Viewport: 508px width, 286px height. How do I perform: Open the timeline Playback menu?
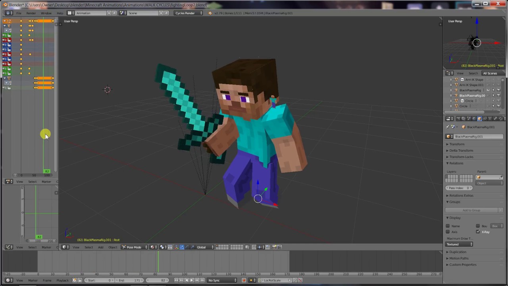(62, 280)
